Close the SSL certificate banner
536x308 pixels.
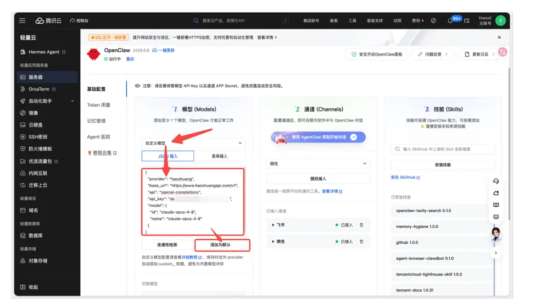499,37
